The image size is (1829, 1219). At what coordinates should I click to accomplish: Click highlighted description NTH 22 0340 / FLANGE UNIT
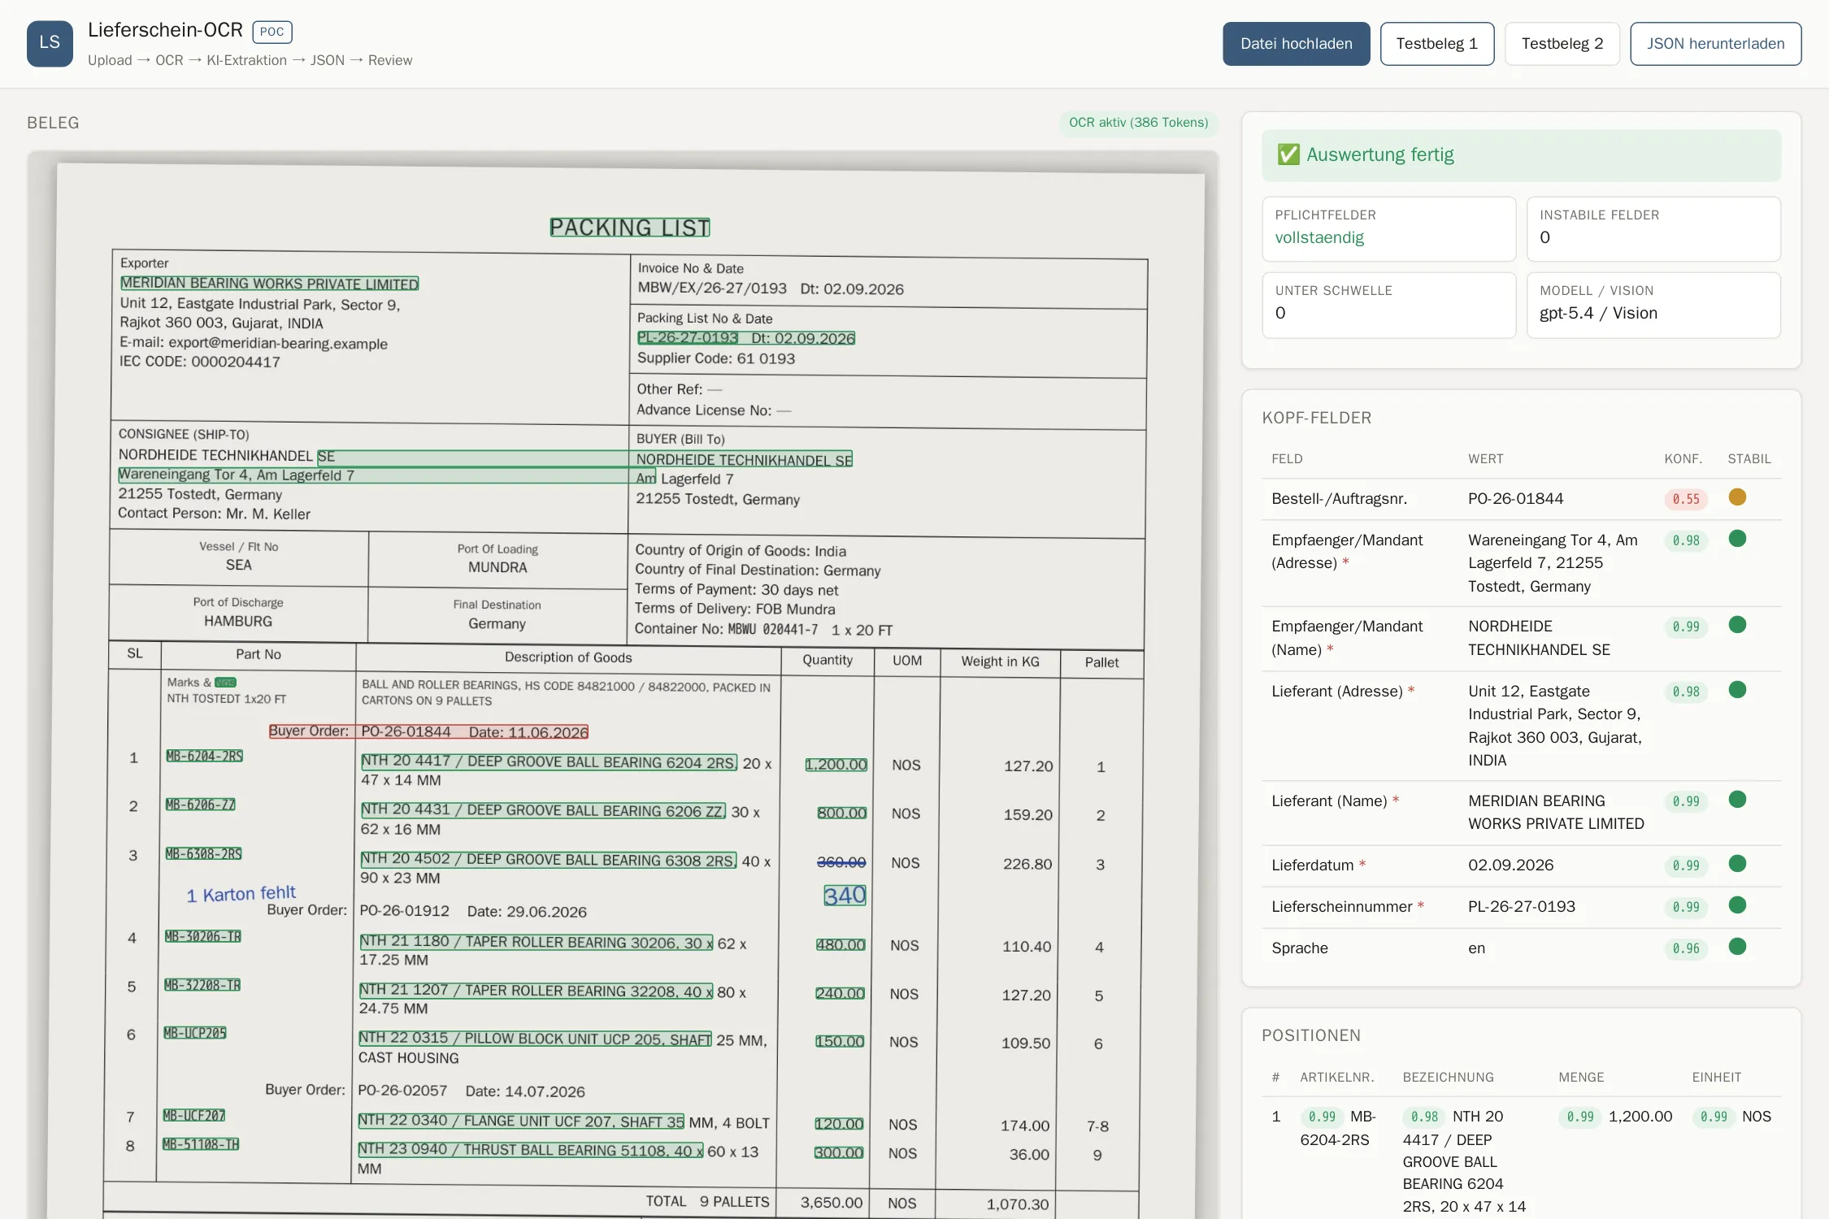click(521, 1121)
